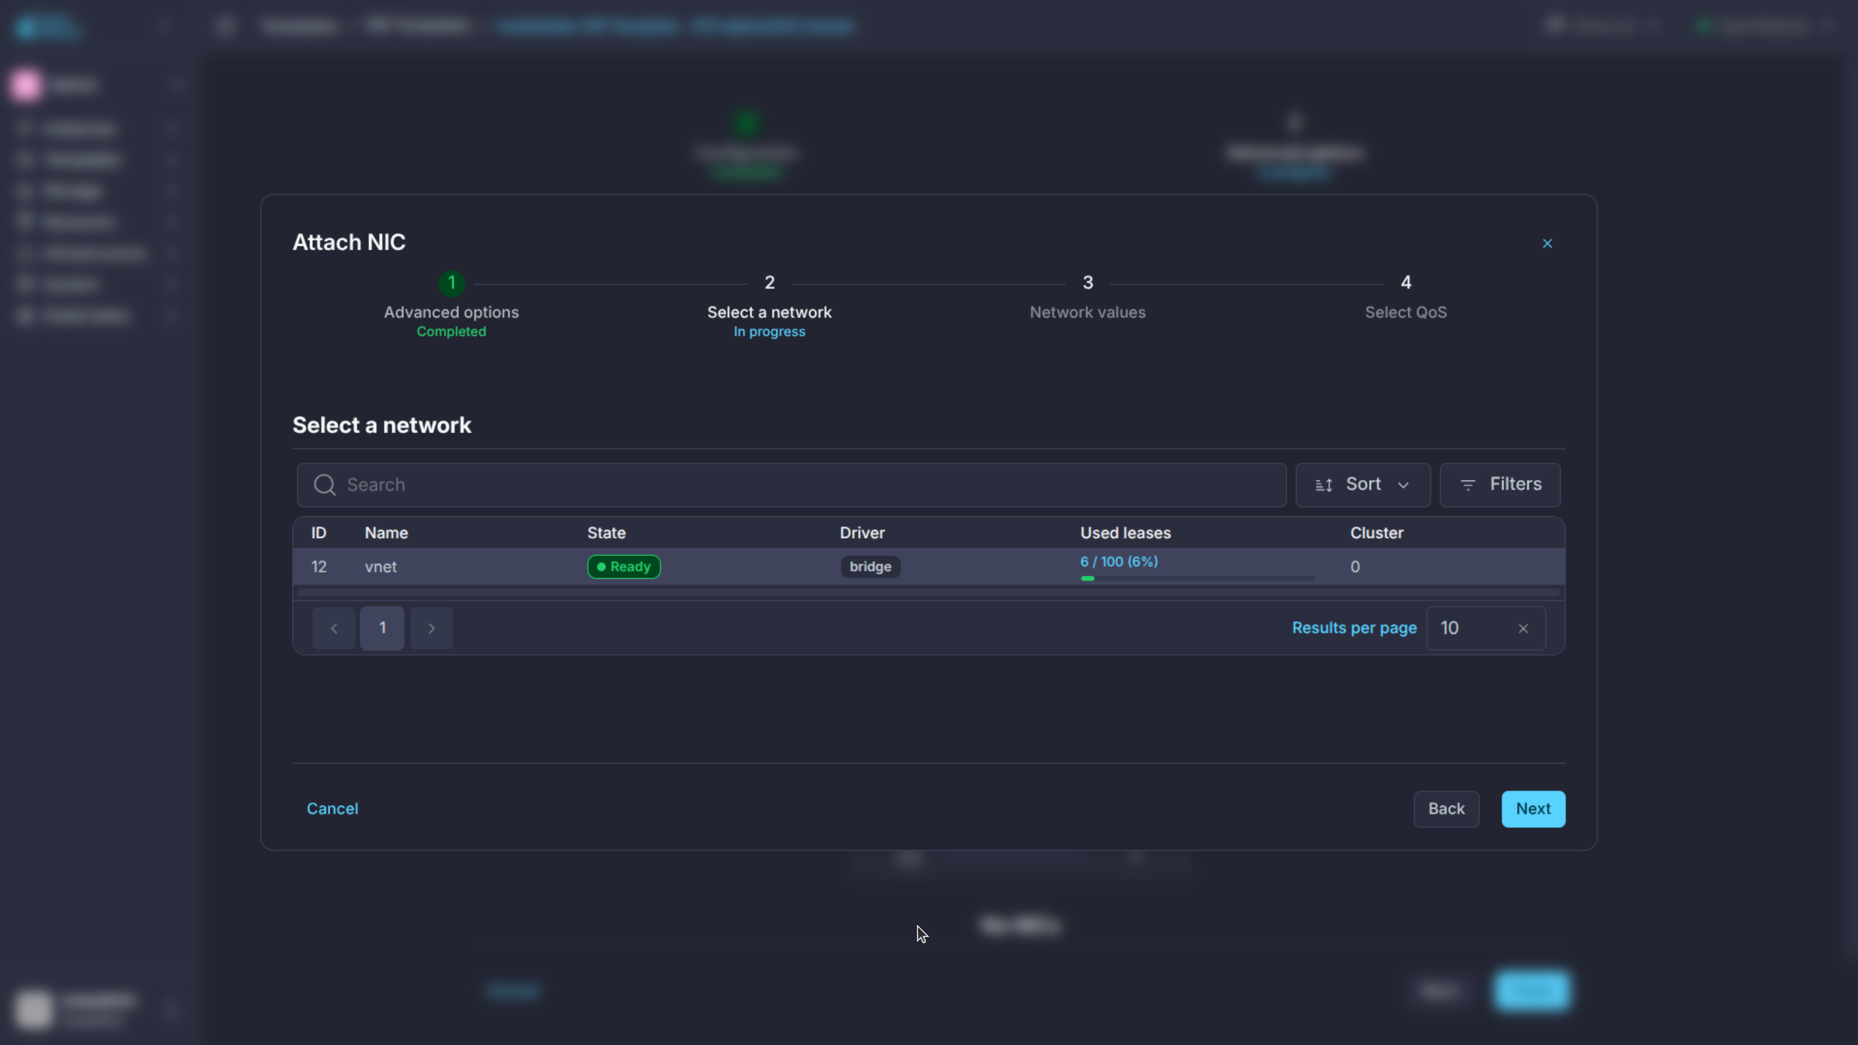1858x1045 pixels.
Task: Select step 3 Network values
Action: (1088, 298)
